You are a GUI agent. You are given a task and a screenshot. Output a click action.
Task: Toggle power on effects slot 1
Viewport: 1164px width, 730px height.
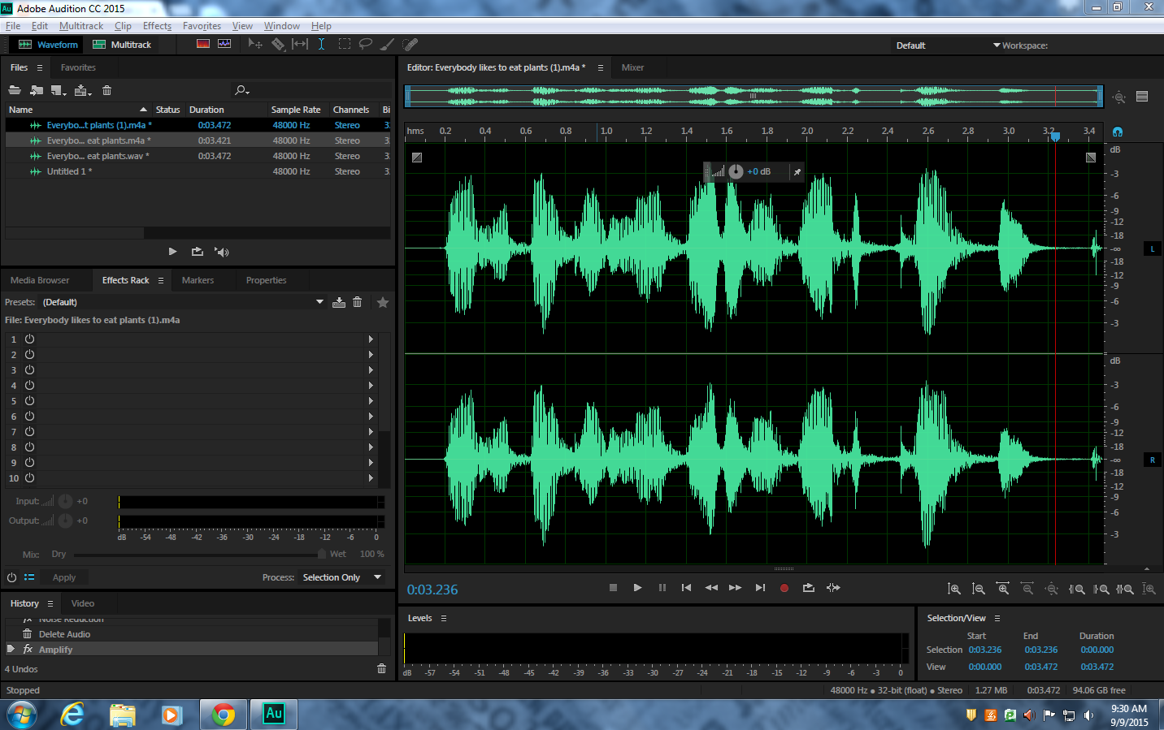pyautogui.click(x=29, y=339)
